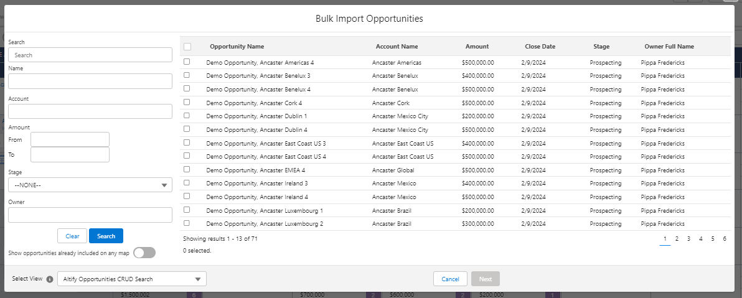Open results page 4
This screenshot has width=742, height=298.
click(701, 239)
